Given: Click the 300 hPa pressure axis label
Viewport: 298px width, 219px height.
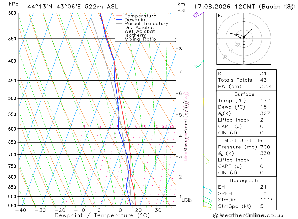Looking at the screenshot, I should click(x=12, y=13).
